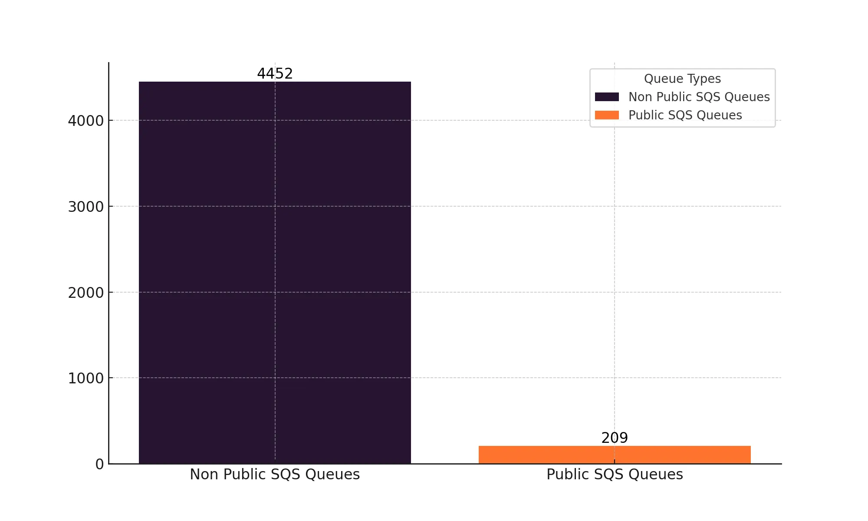Click the Public SQS Queues legend label
Screen dimensions: 868x521
point(685,115)
